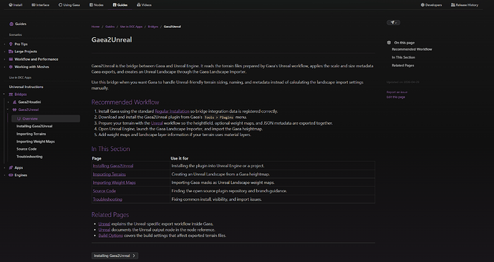Collapse the Bridges tree section
Image resolution: width=494 pixels, height=262 pixels.
coord(4,94)
